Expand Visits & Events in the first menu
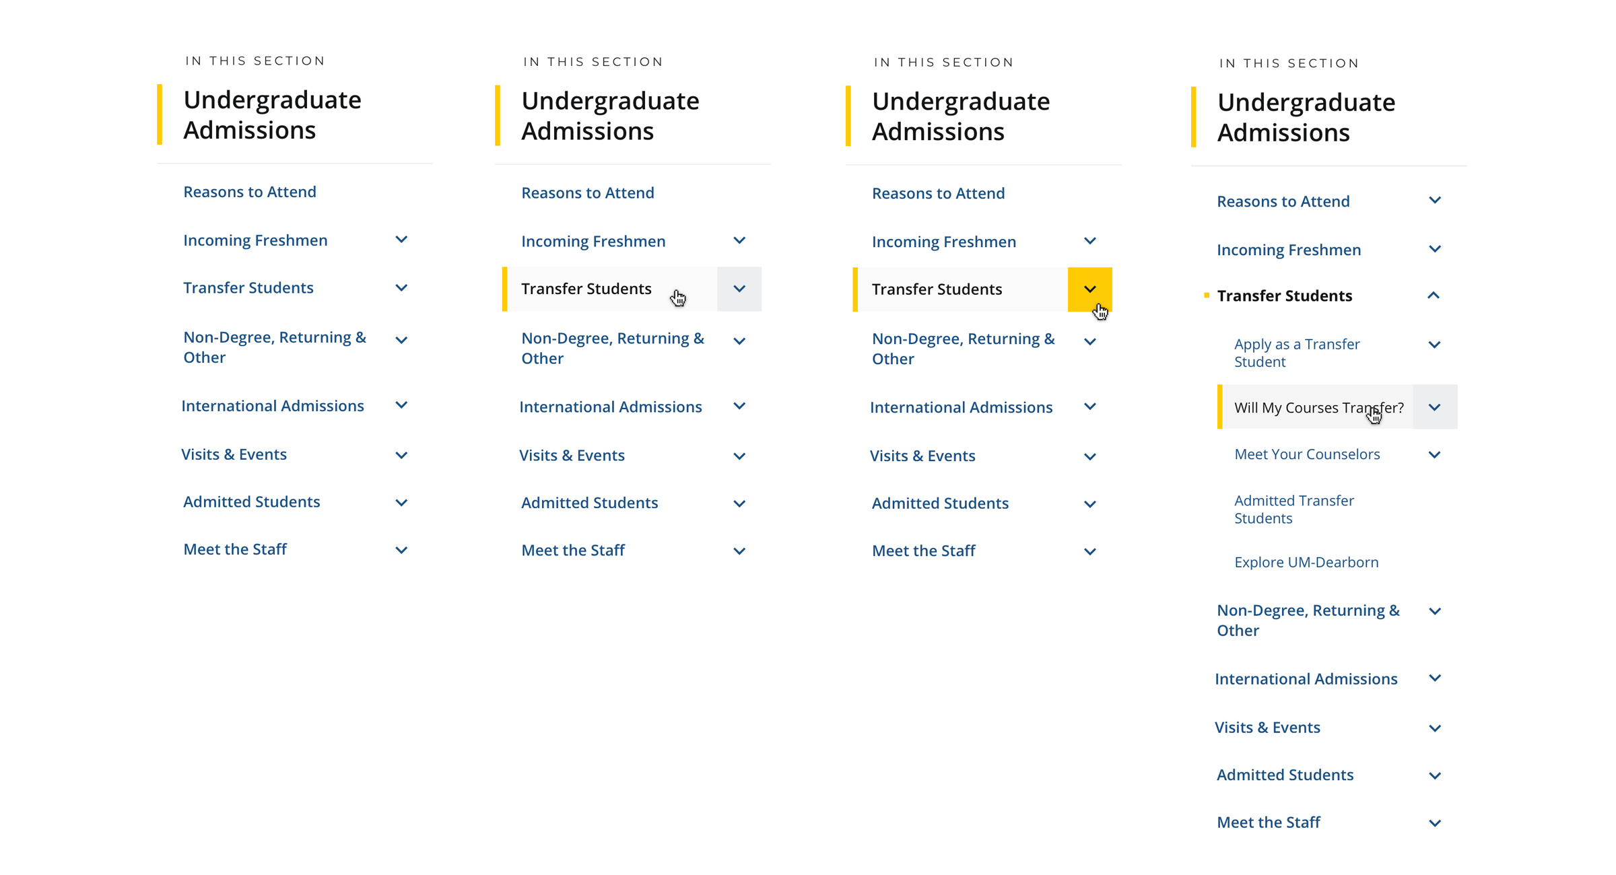1616x875 pixels. (401, 455)
